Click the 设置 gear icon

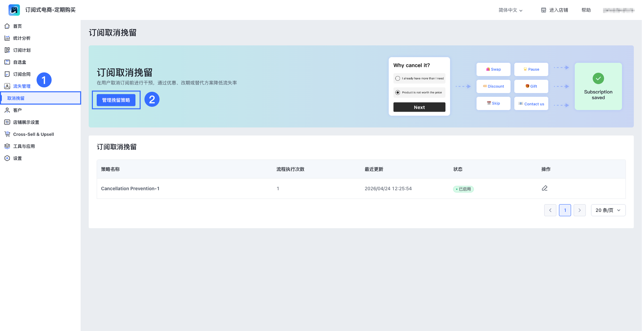point(7,158)
